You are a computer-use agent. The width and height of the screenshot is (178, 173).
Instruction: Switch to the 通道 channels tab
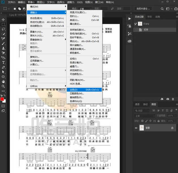point(137,104)
